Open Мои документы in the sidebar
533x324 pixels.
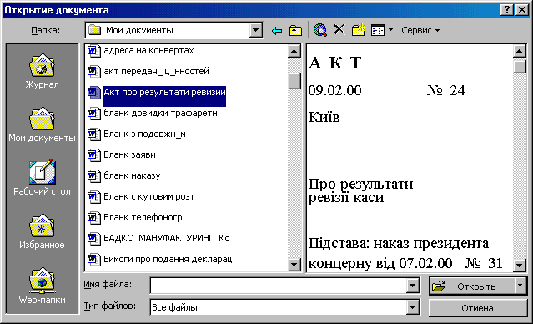click(42, 125)
